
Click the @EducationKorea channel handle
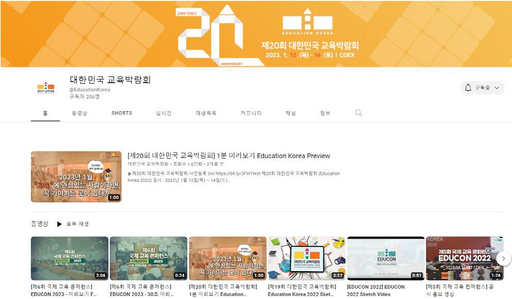90,90
